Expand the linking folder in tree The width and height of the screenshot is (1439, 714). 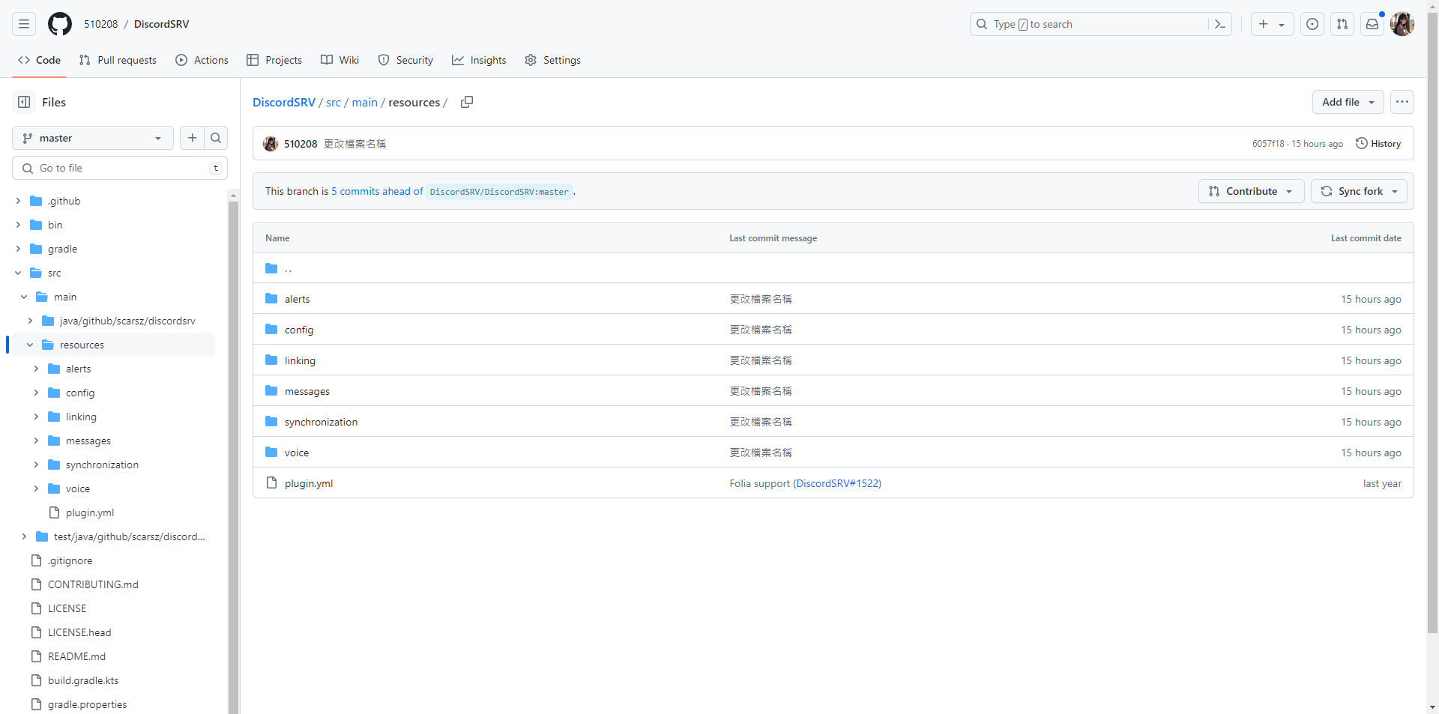pyautogui.click(x=36, y=417)
